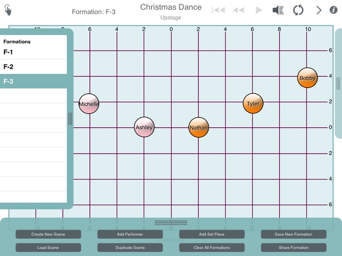Screen dimensions: 342x256
Task: Select formation F-1 in the list
Action: click(x=33, y=52)
